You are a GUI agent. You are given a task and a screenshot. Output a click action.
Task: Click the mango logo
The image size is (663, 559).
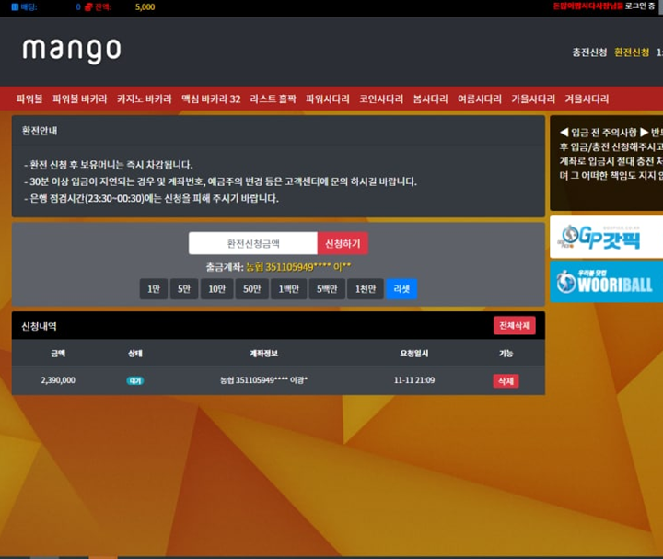pyautogui.click(x=72, y=51)
